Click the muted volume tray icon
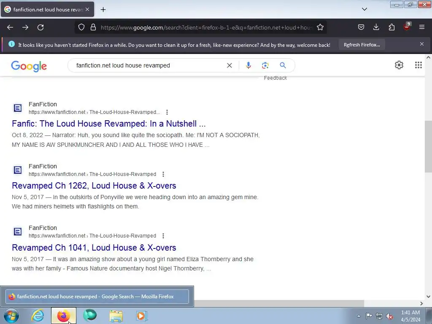 pos(389,316)
